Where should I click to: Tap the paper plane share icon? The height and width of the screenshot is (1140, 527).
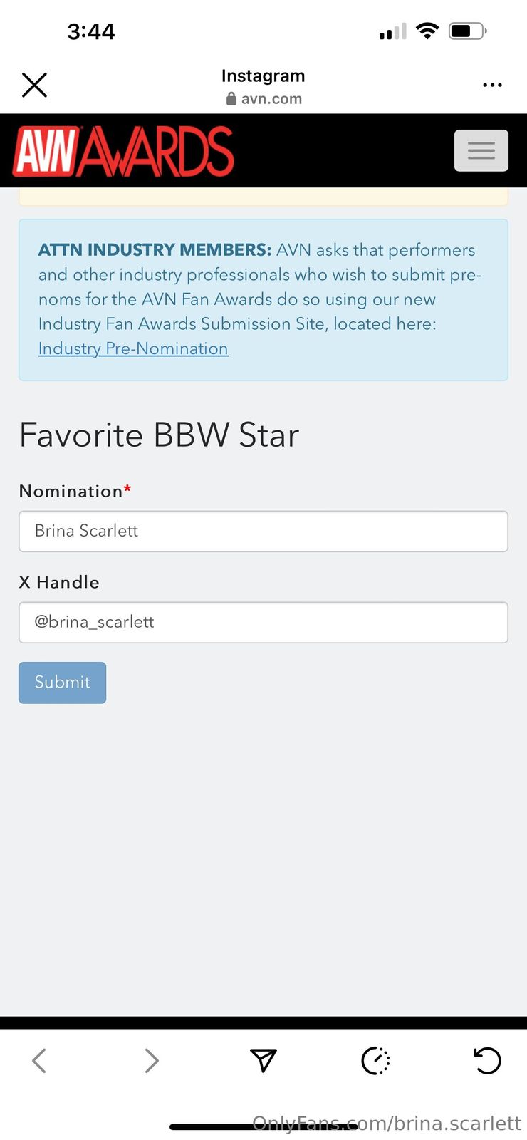click(x=263, y=1060)
